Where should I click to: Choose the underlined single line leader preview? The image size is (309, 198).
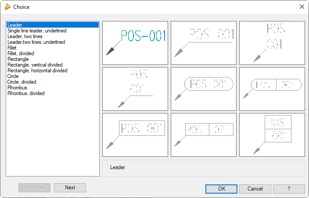tap(204, 43)
